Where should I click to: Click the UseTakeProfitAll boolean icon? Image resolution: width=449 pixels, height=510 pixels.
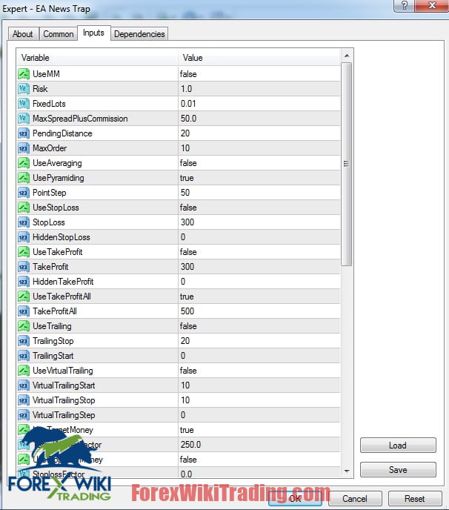tap(24, 297)
